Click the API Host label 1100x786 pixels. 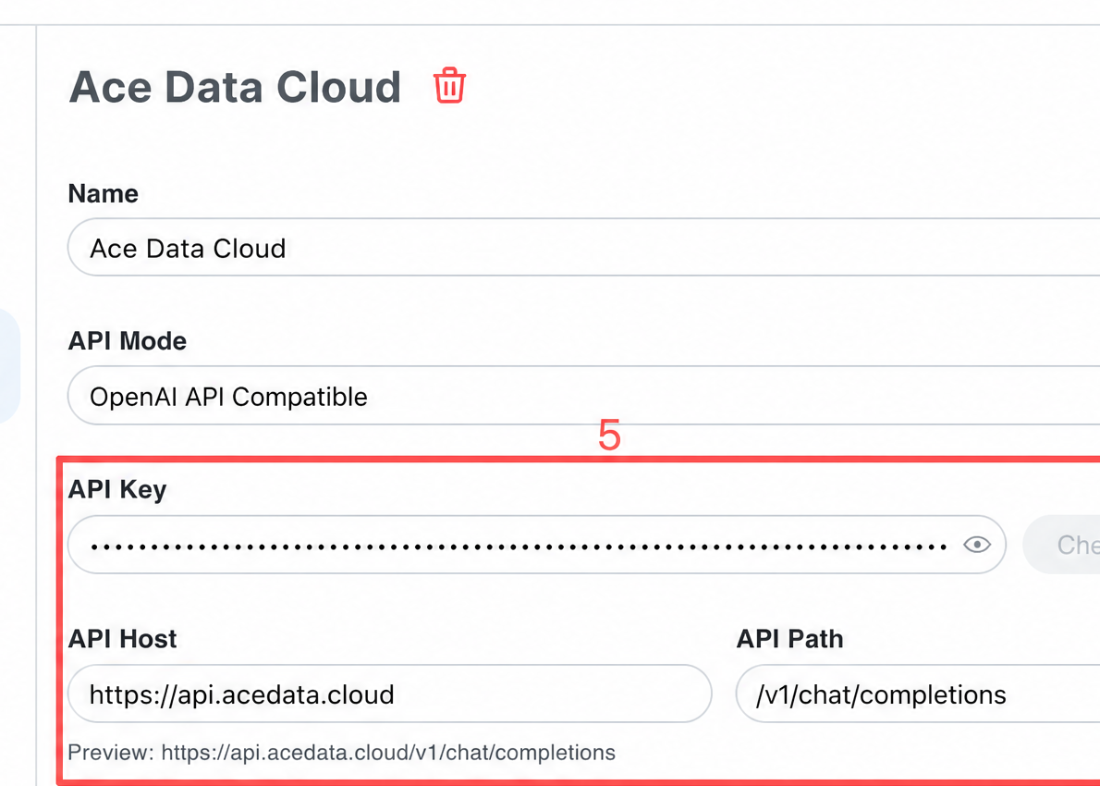pyautogui.click(x=122, y=639)
